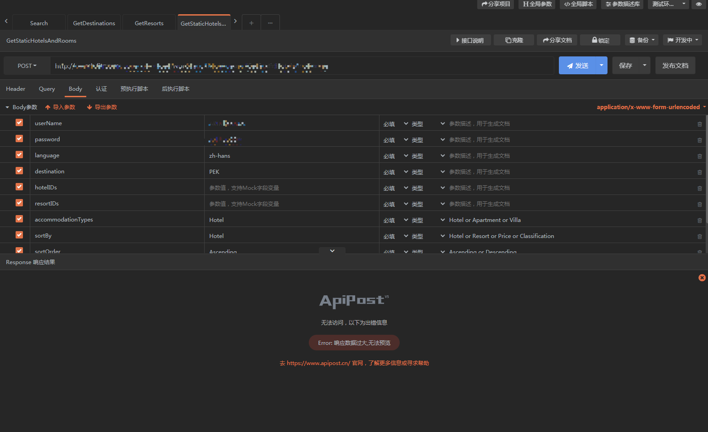Viewport: 708px width, 432px height.
Task: Uncheck the accommodationTypes parameter checkbox
Action: (19, 219)
